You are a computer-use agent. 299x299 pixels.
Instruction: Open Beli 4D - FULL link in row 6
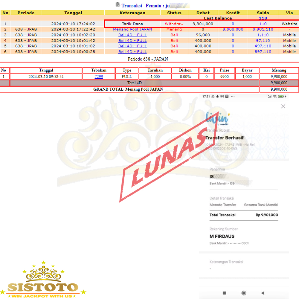click(132, 52)
